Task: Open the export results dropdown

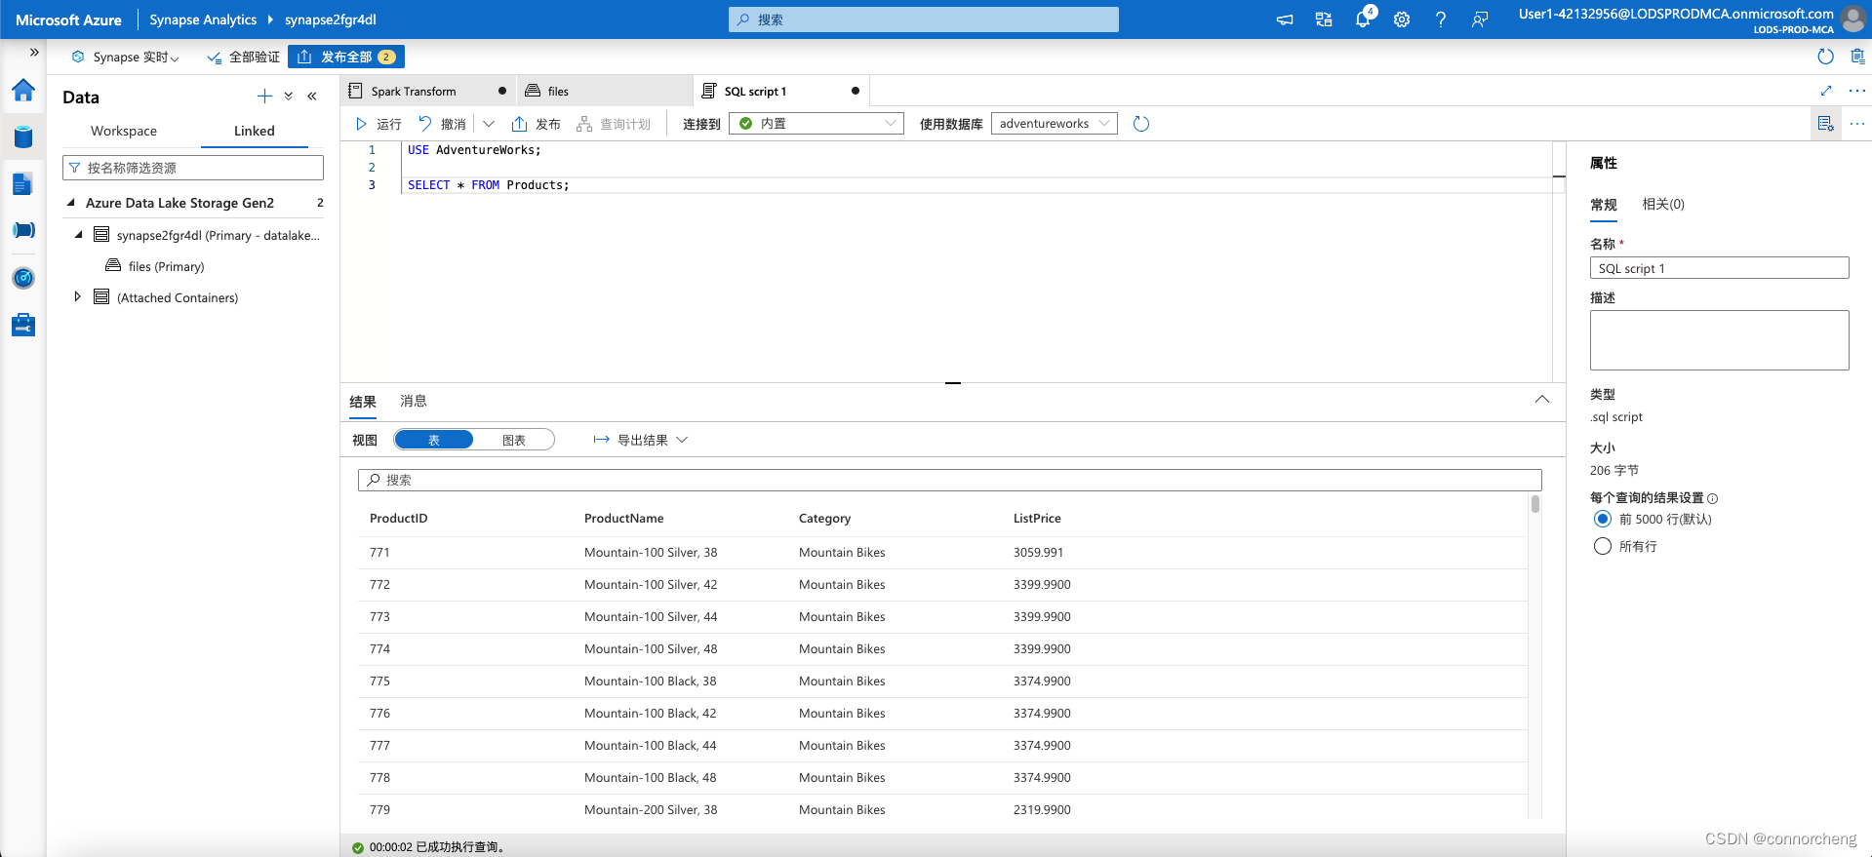Action: point(641,440)
